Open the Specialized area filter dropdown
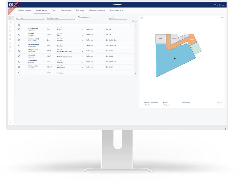Screen dimensions: 239x183 click(61, 18)
